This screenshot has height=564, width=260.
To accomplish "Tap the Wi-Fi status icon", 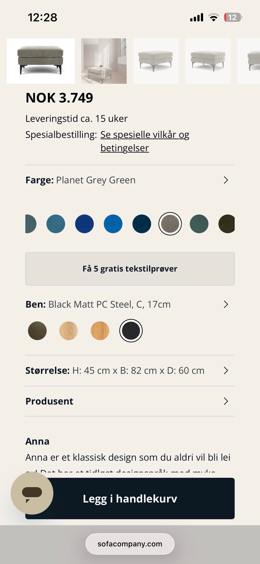I will 213,18.
